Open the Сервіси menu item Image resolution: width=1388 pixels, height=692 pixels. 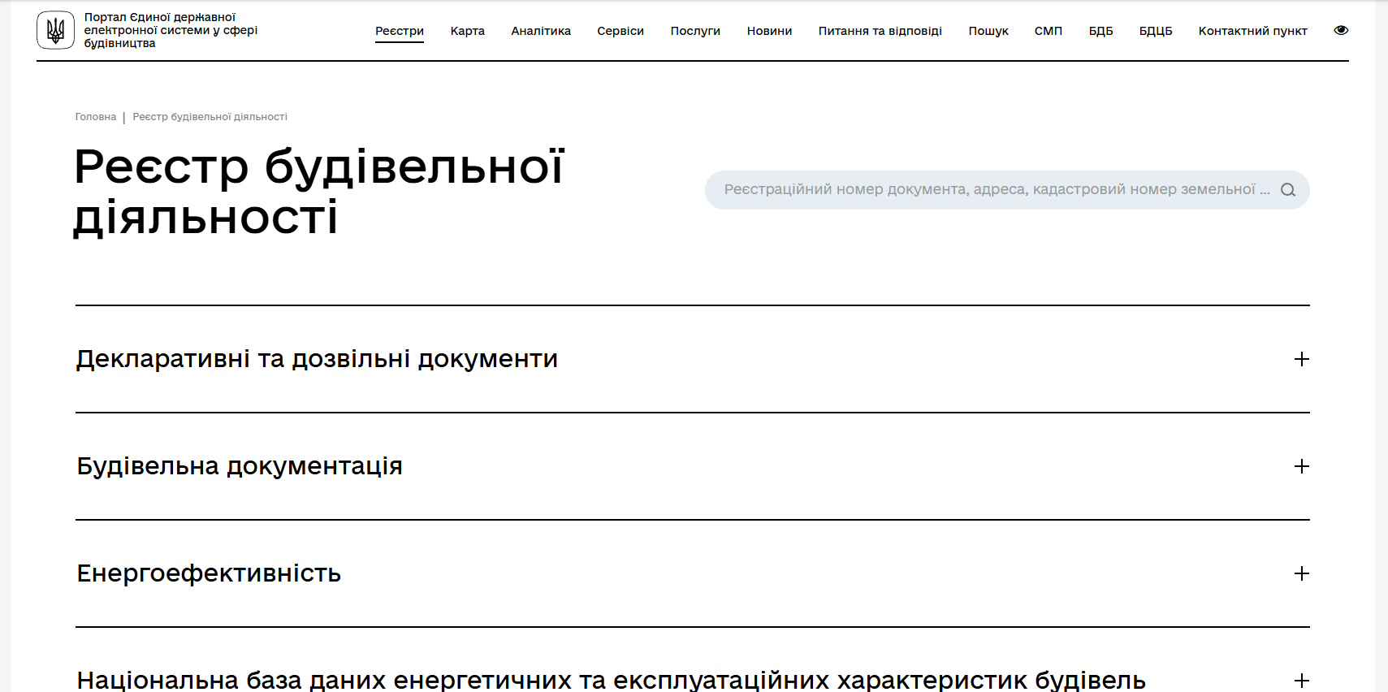[620, 31]
